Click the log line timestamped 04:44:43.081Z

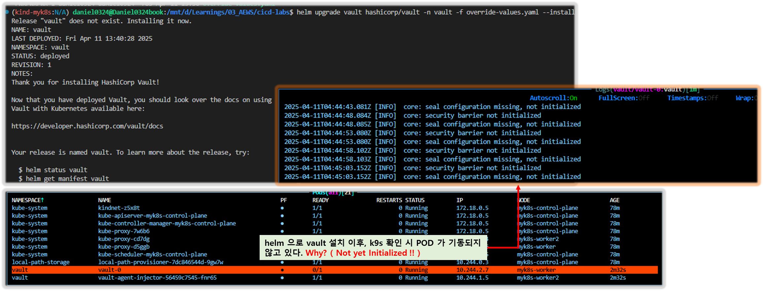click(x=432, y=107)
